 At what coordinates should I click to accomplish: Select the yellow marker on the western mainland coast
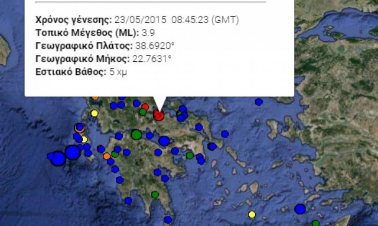click(x=94, y=113)
